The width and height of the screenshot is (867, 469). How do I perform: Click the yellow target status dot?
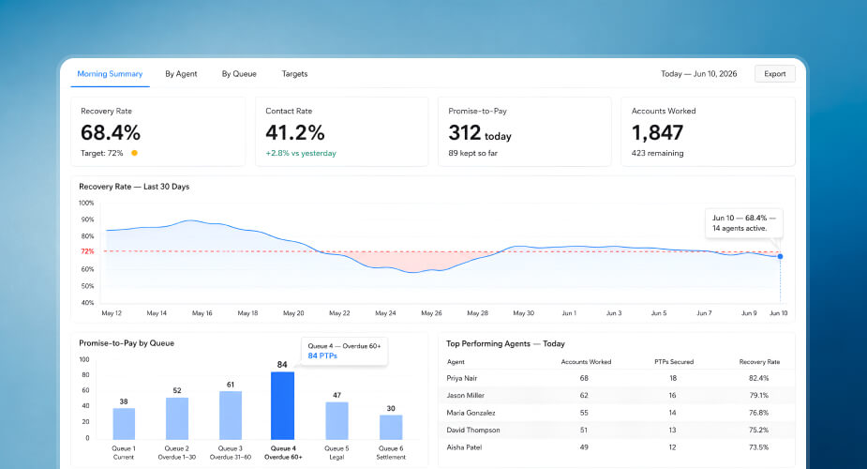pyautogui.click(x=134, y=153)
